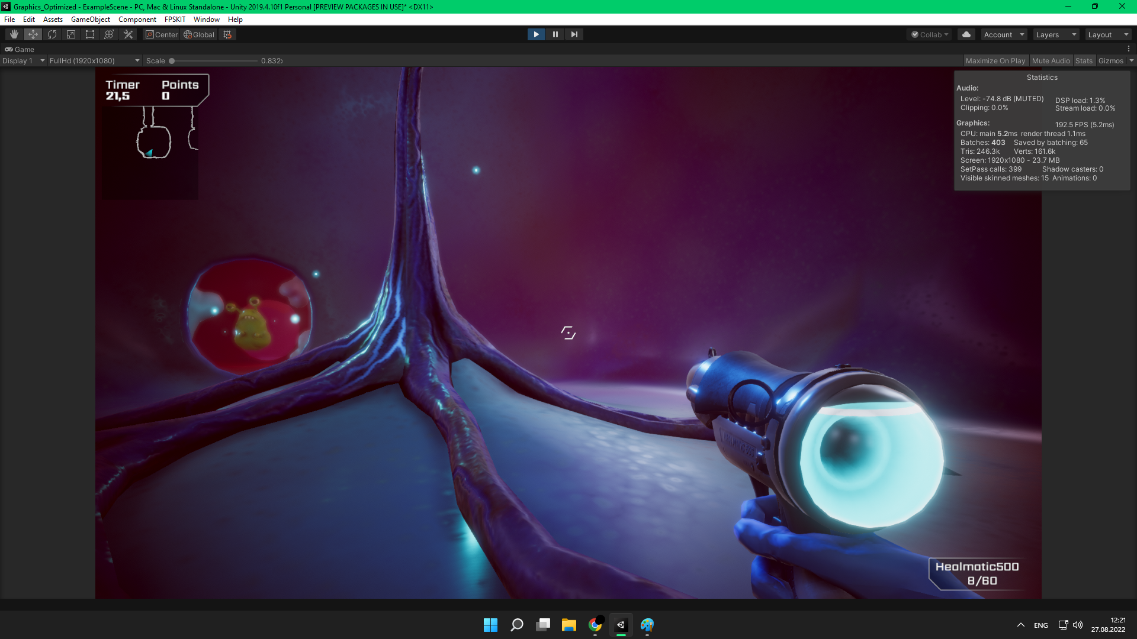Open the ENG language indicator
The height and width of the screenshot is (639, 1137).
(x=1040, y=625)
